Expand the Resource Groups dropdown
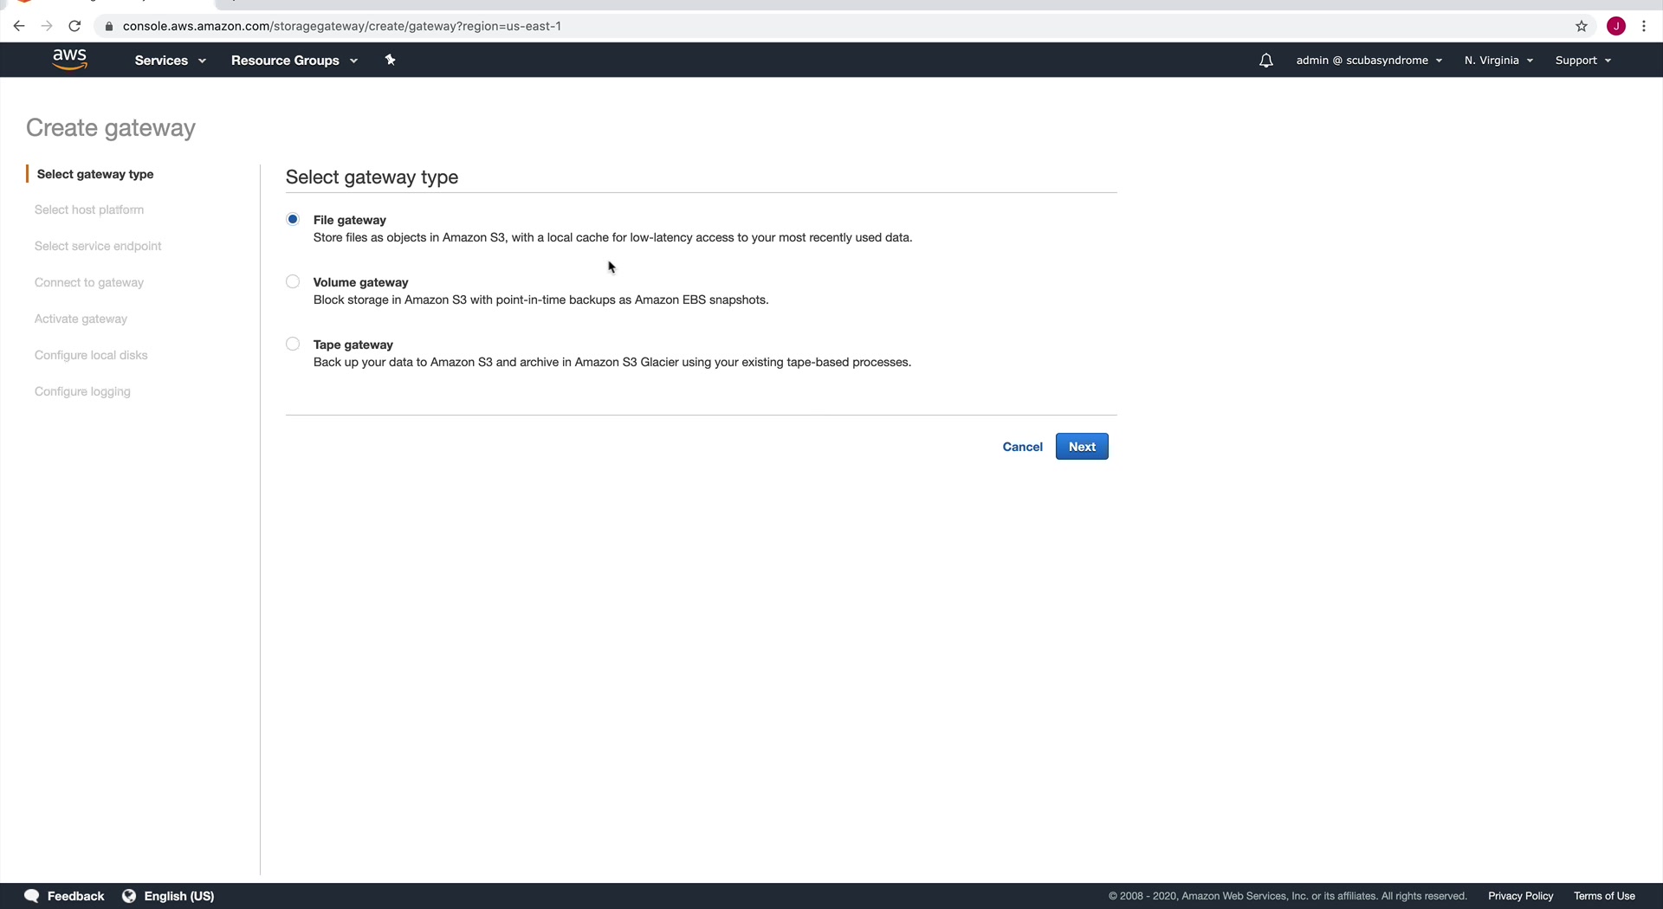The width and height of the screenshot is (1663, 909). pos(294,61)
